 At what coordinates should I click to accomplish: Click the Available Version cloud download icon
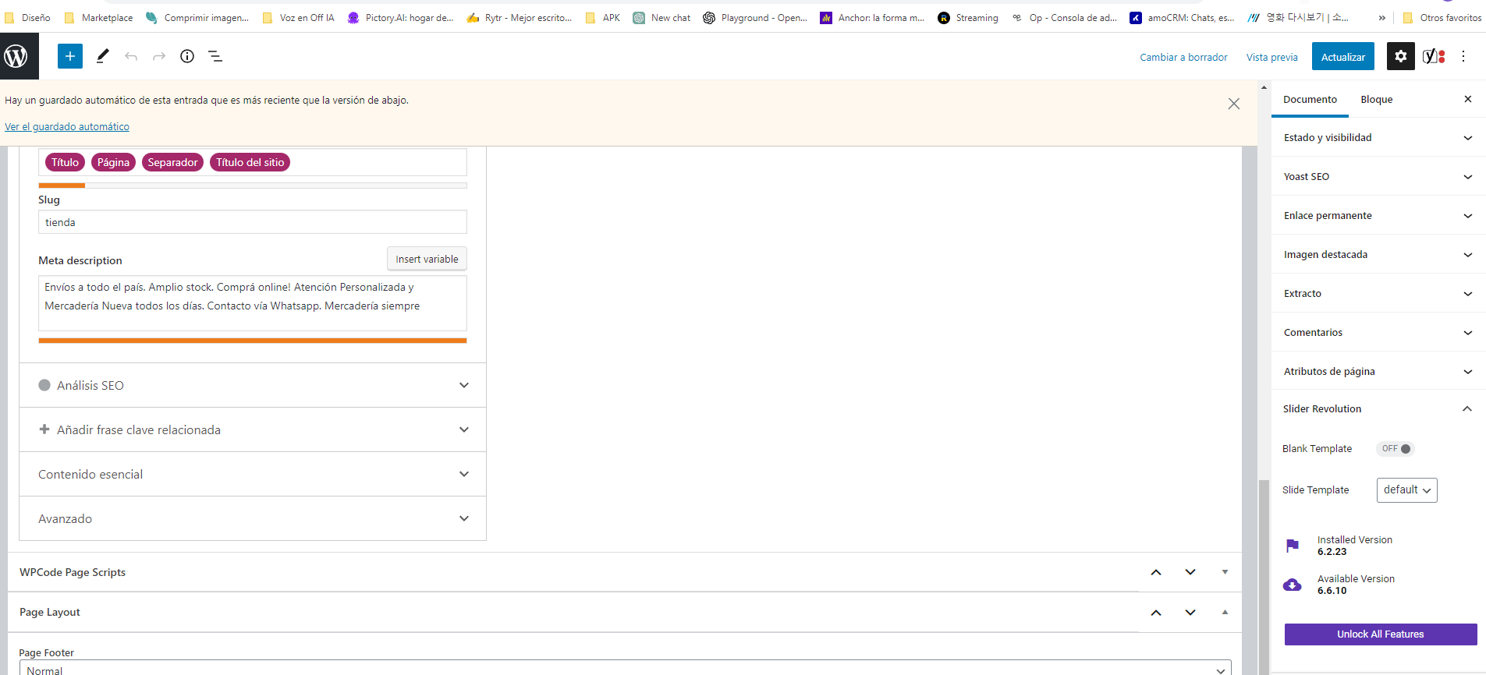[x=1293, y=585]
